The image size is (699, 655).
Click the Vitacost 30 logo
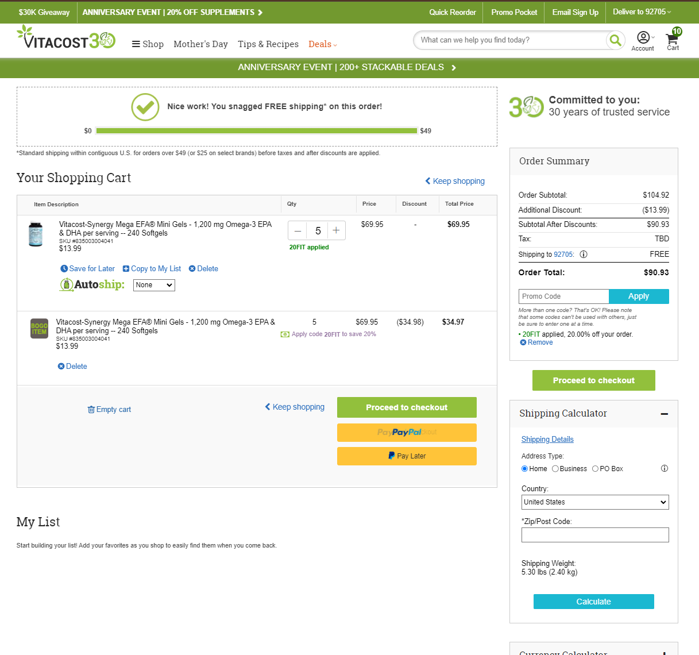66,38
